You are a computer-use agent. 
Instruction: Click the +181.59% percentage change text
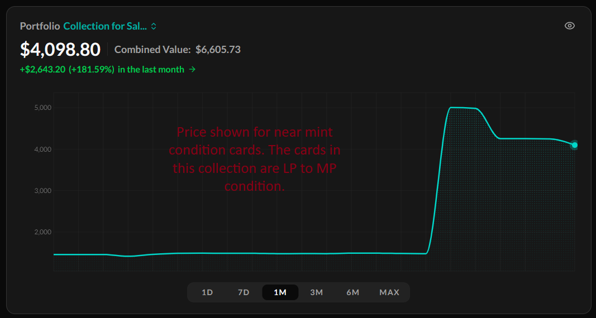point(91,69)
